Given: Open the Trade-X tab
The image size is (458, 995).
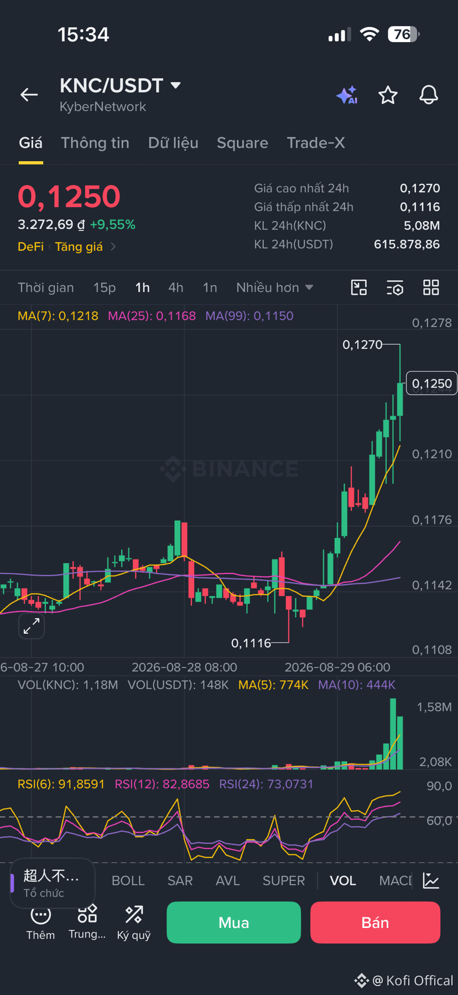Looking at the screenshot, I should click(x=316, y=143).
